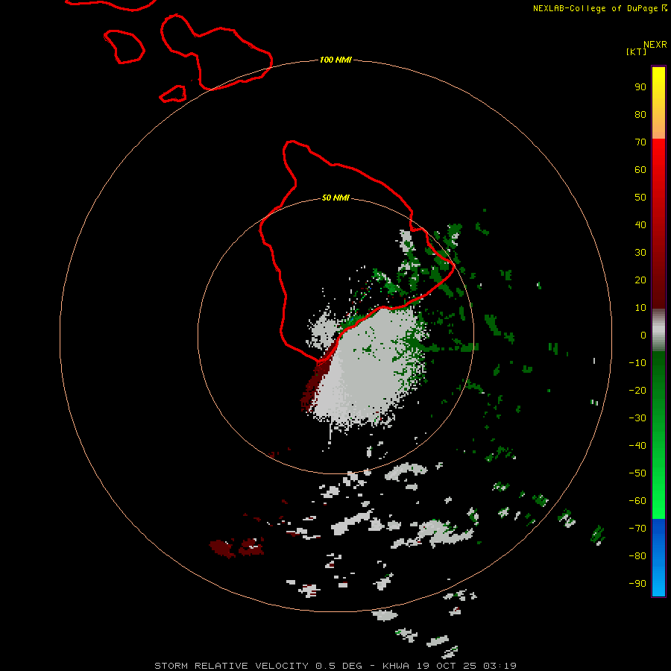The height and width of the screenshot is (671, 671).
Task: Click the dark red outbound velocity patch along the coast
Action: (x=316, y=381)
